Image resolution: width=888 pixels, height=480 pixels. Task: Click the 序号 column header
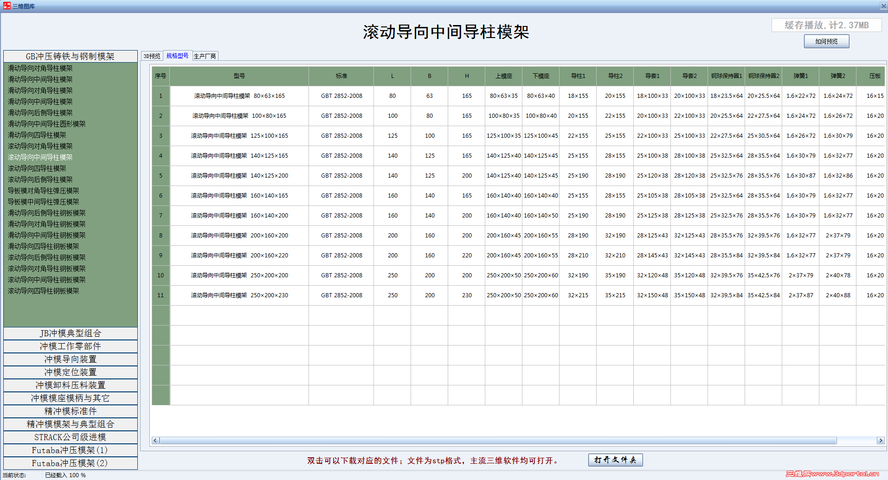[x=161, y=76]
